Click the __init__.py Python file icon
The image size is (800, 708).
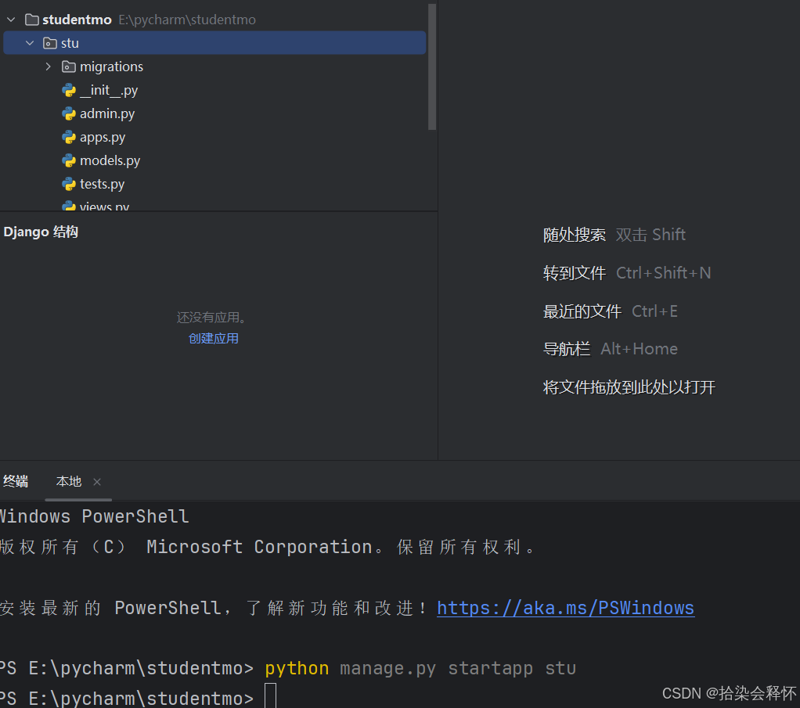pos(70,90)
